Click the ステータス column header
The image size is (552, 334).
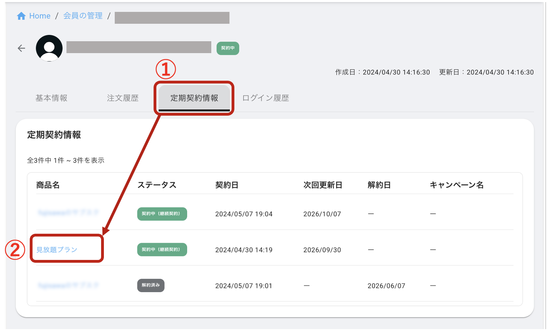pyautogui.click(x=157, y=185)
